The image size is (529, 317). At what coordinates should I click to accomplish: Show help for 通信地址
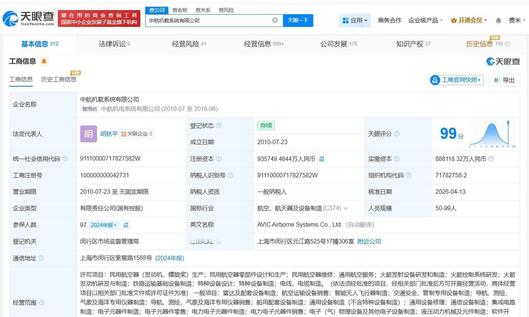41,258
